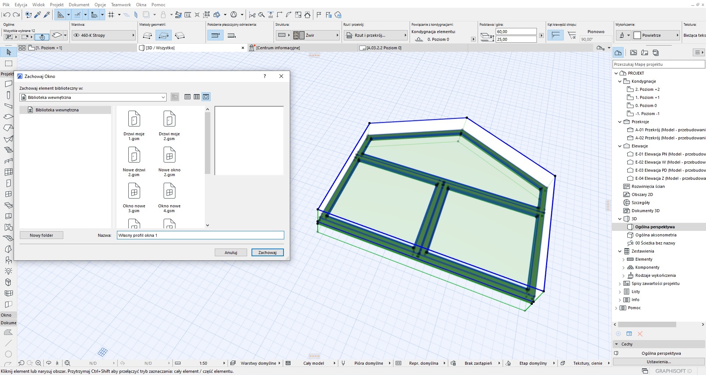Collapse the Kondygnacje tree node

pyautogui.click(x=620, y=81)
